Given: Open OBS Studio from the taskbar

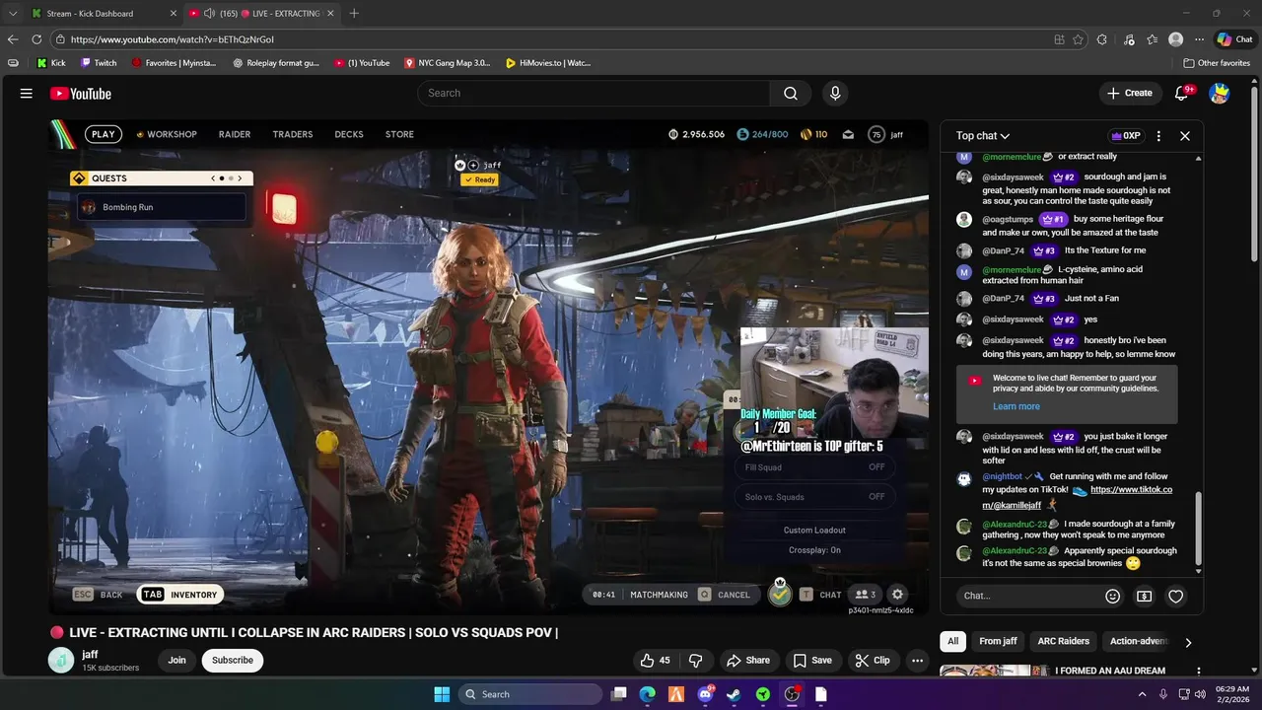Looking at the screenshot, I should click(792, 694).
